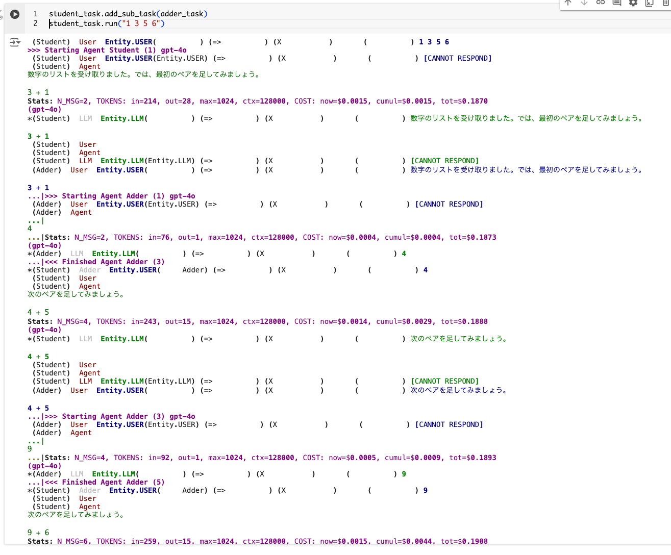Screen dimensions: 671x555
Task: Move the cell down with the arrow icon
Action: [x=584, y=3]
